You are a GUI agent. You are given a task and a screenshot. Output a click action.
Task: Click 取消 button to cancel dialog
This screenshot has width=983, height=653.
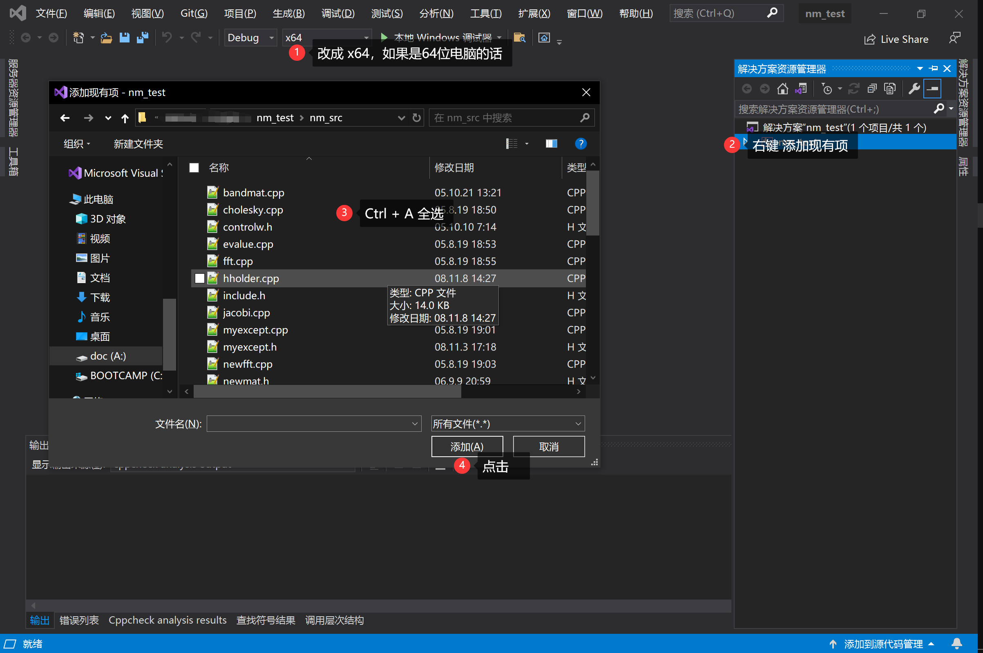tap(549, 446)
